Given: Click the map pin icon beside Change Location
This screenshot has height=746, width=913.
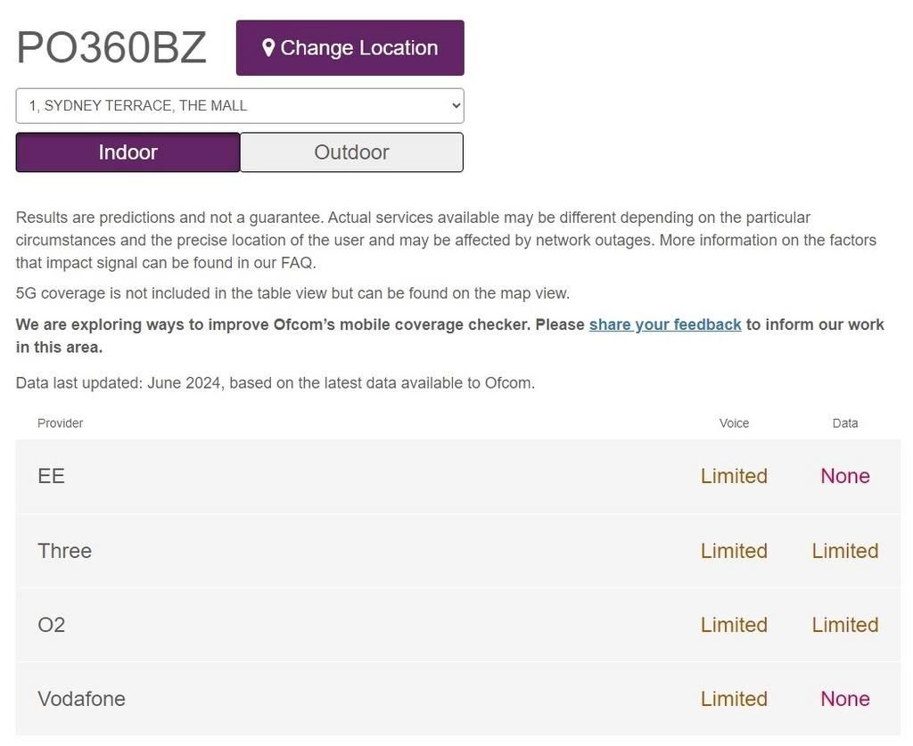Looking at the screenshot, I should 268,47.
